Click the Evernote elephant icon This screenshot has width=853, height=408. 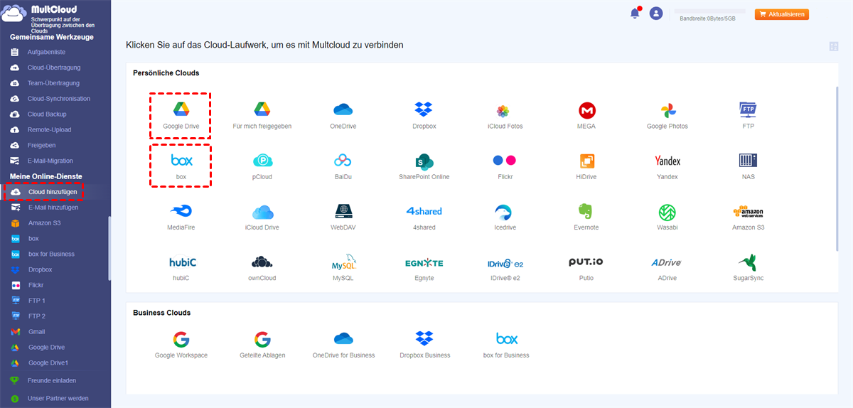(x=586, y=211)
